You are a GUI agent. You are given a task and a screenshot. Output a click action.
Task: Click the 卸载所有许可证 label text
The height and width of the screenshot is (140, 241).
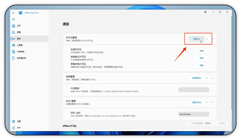pyautogui.click(x=78, y=64)
